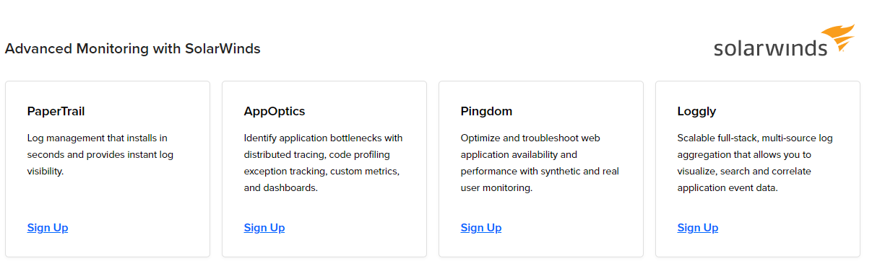
Task: Select the Loggly card title
Action: (x=697, y=112)
